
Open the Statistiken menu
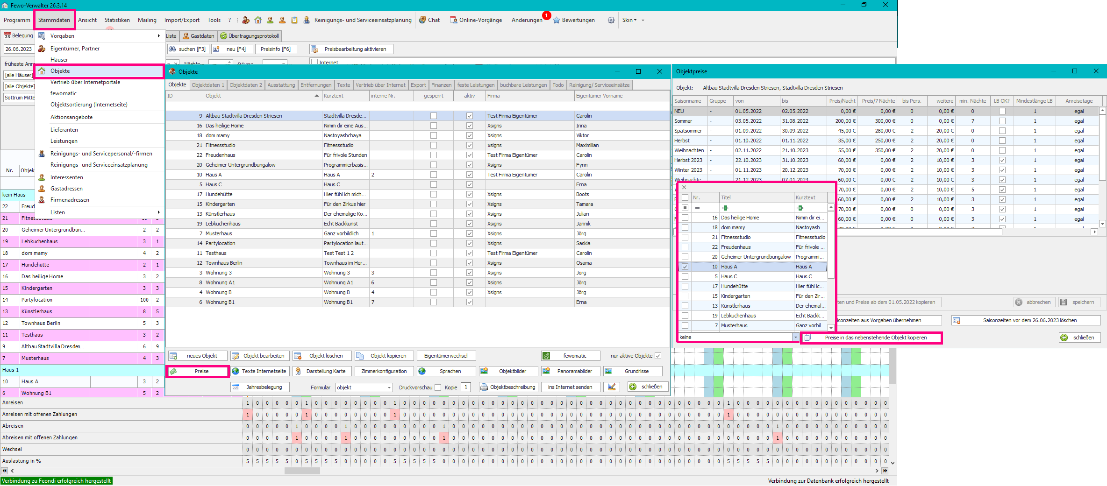[x=117, y=20]
